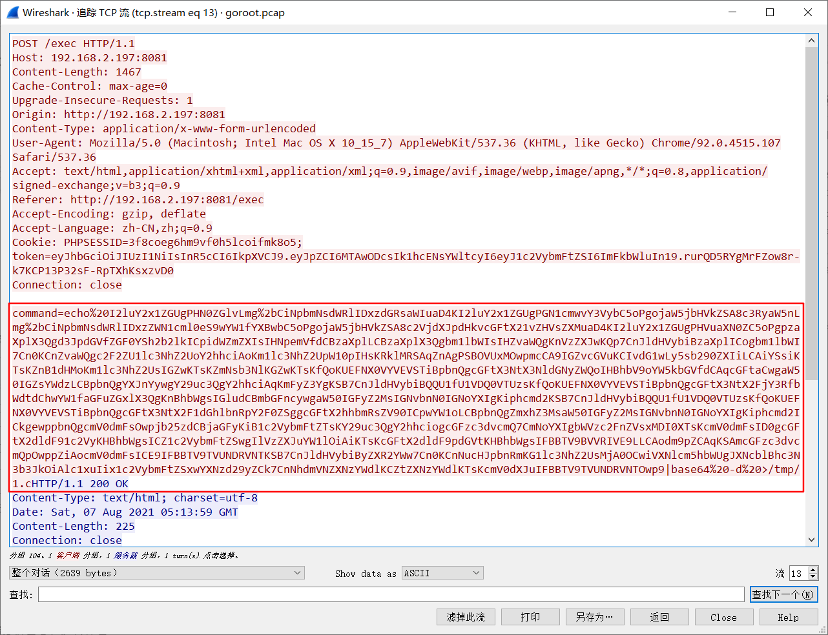Click the 'Cache-Control: max-age=0' line

point(90,86)
